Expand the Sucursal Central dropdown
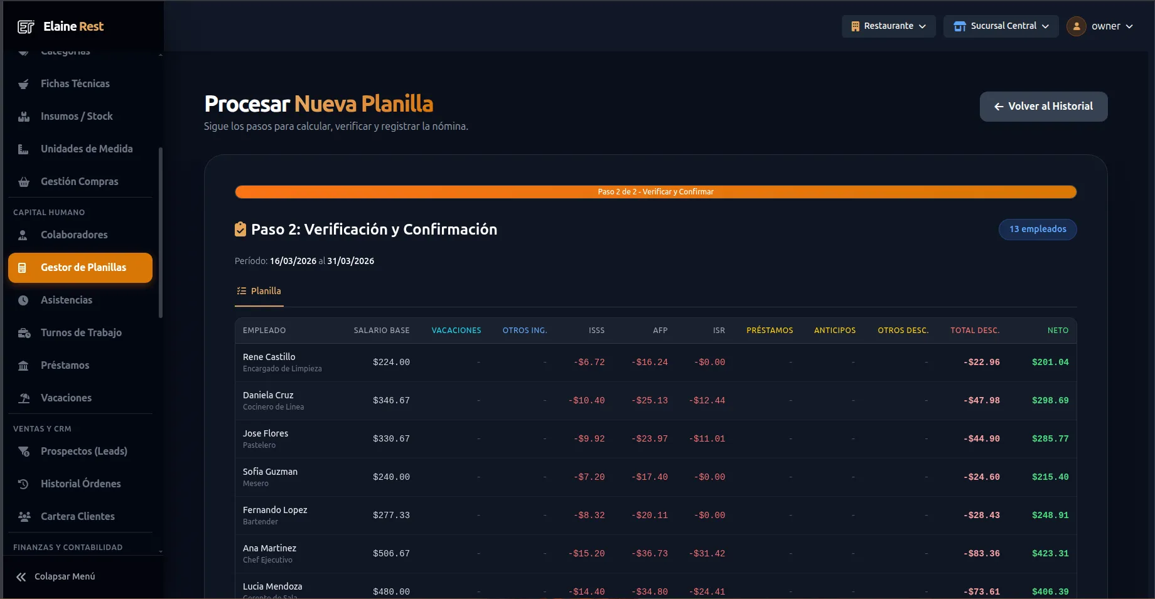This screenshot has height=599, width=1155. [1001, 26]
